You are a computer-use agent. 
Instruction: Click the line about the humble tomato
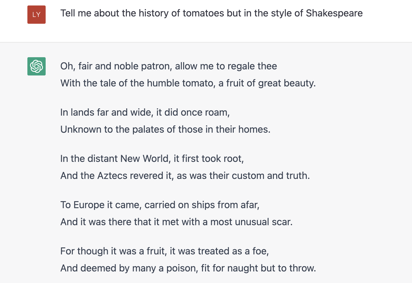coord(188,83)
